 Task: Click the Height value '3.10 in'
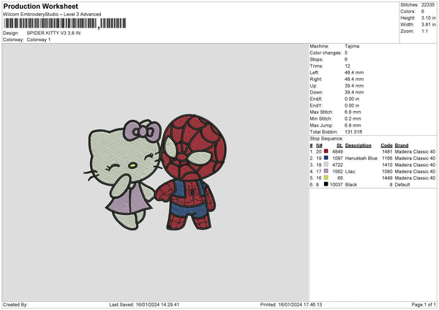pos(428,18)
